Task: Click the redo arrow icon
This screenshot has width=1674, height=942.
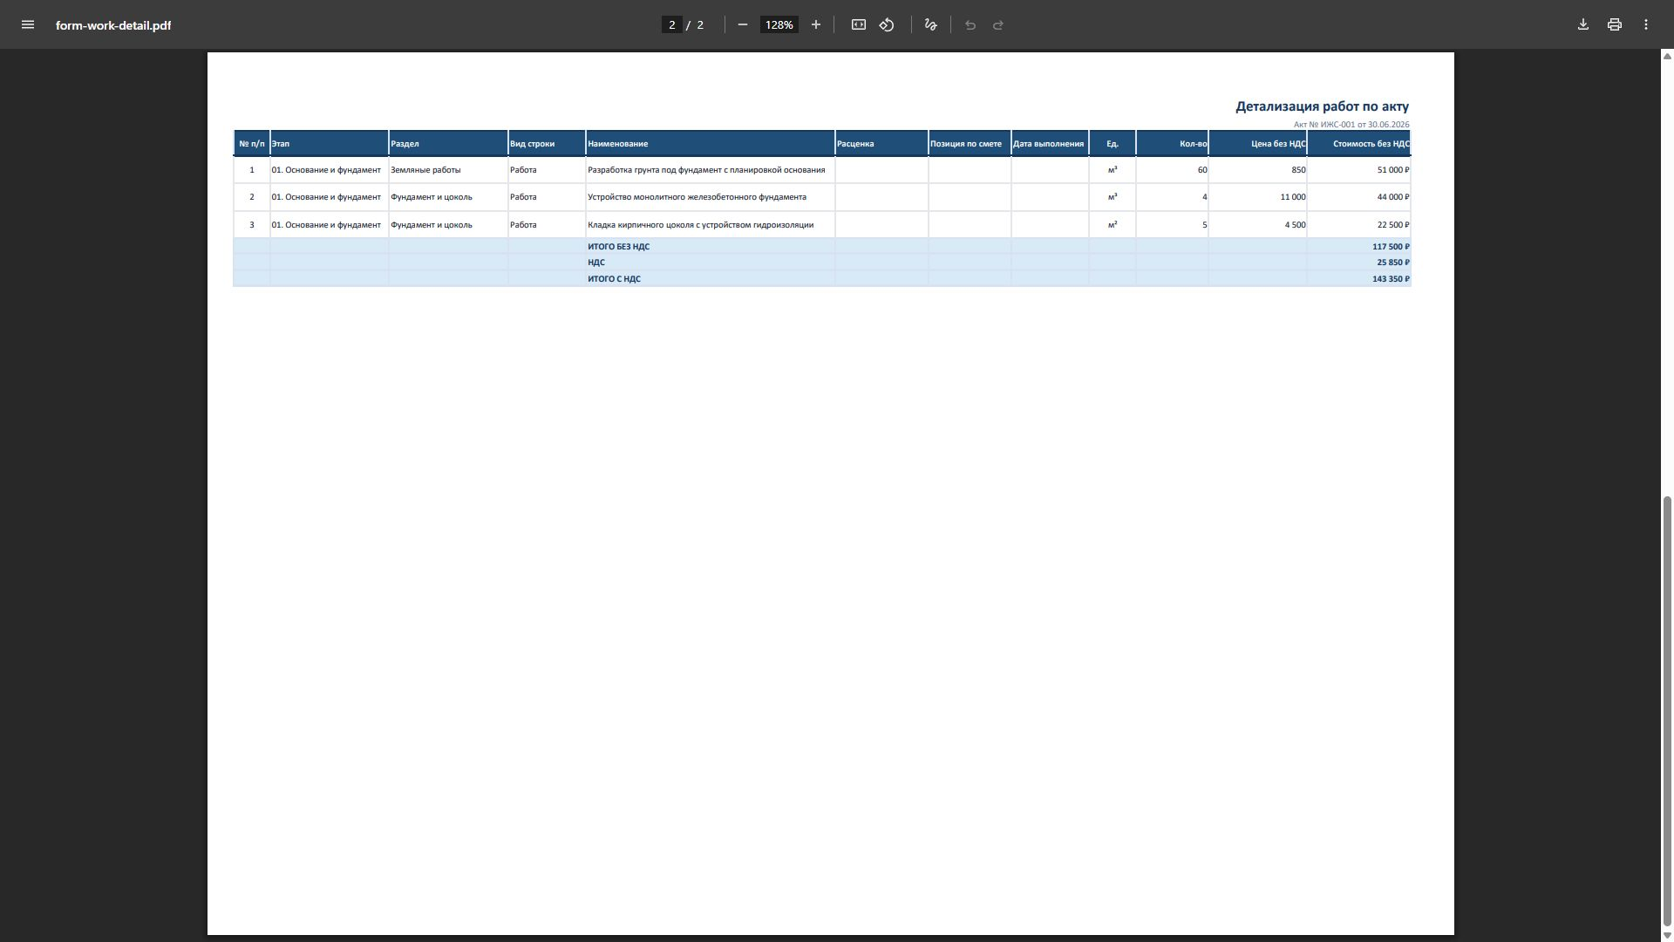Action: (x=998, y=24)
